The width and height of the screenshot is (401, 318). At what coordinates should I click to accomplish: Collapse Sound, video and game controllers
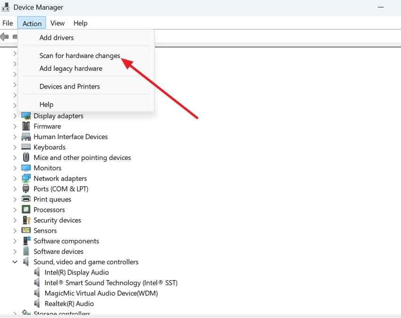[15, 262]
